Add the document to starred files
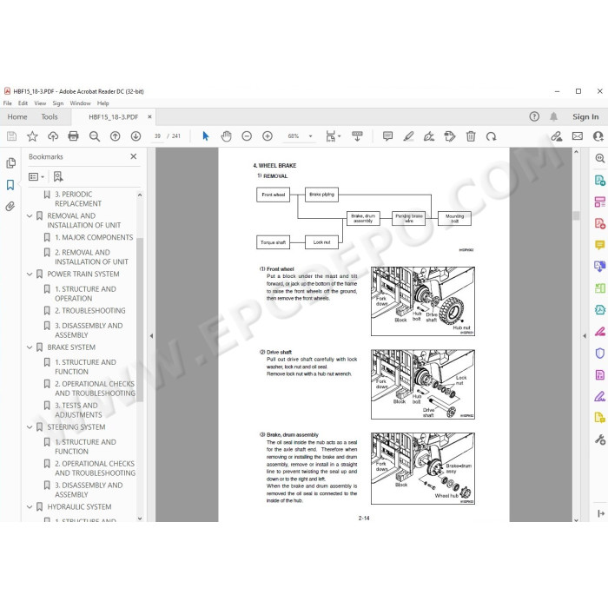The height and width of the screenshot is (608, 608). click(x=32, y=136)
